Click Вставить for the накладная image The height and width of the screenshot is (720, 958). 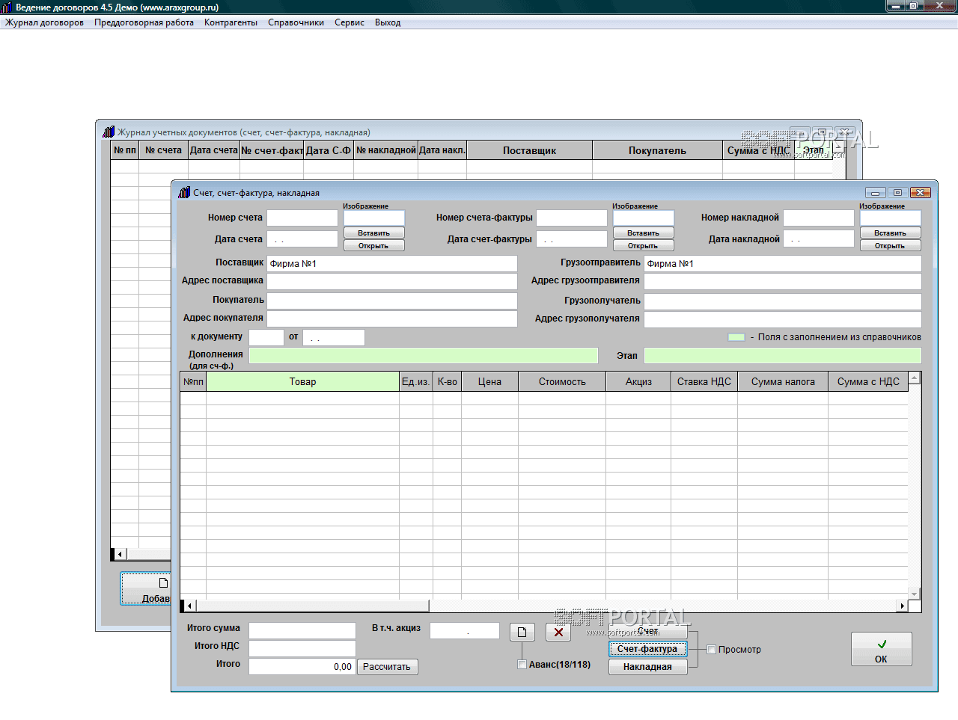click(891, 233)
